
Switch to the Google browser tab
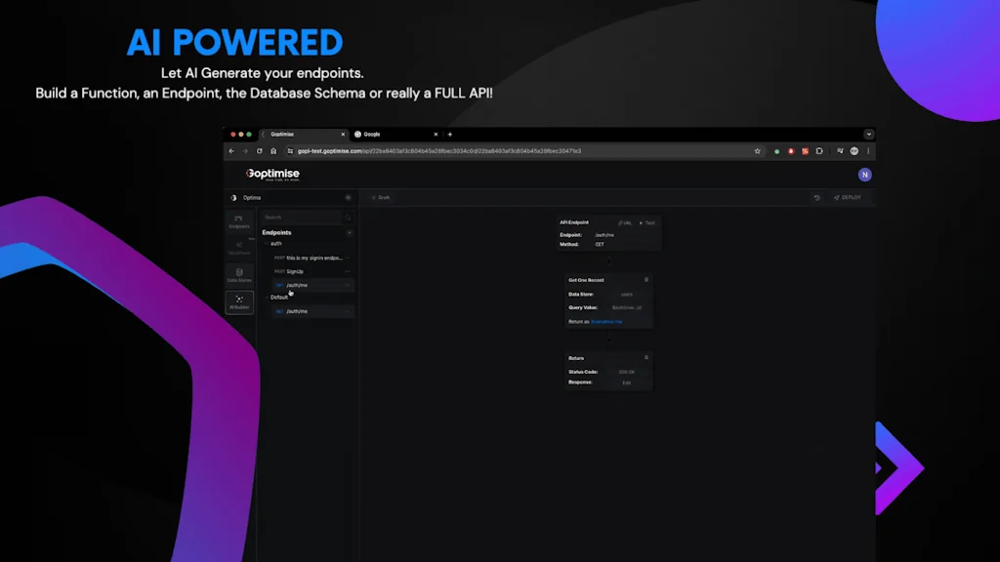click(x=391, y=134)
